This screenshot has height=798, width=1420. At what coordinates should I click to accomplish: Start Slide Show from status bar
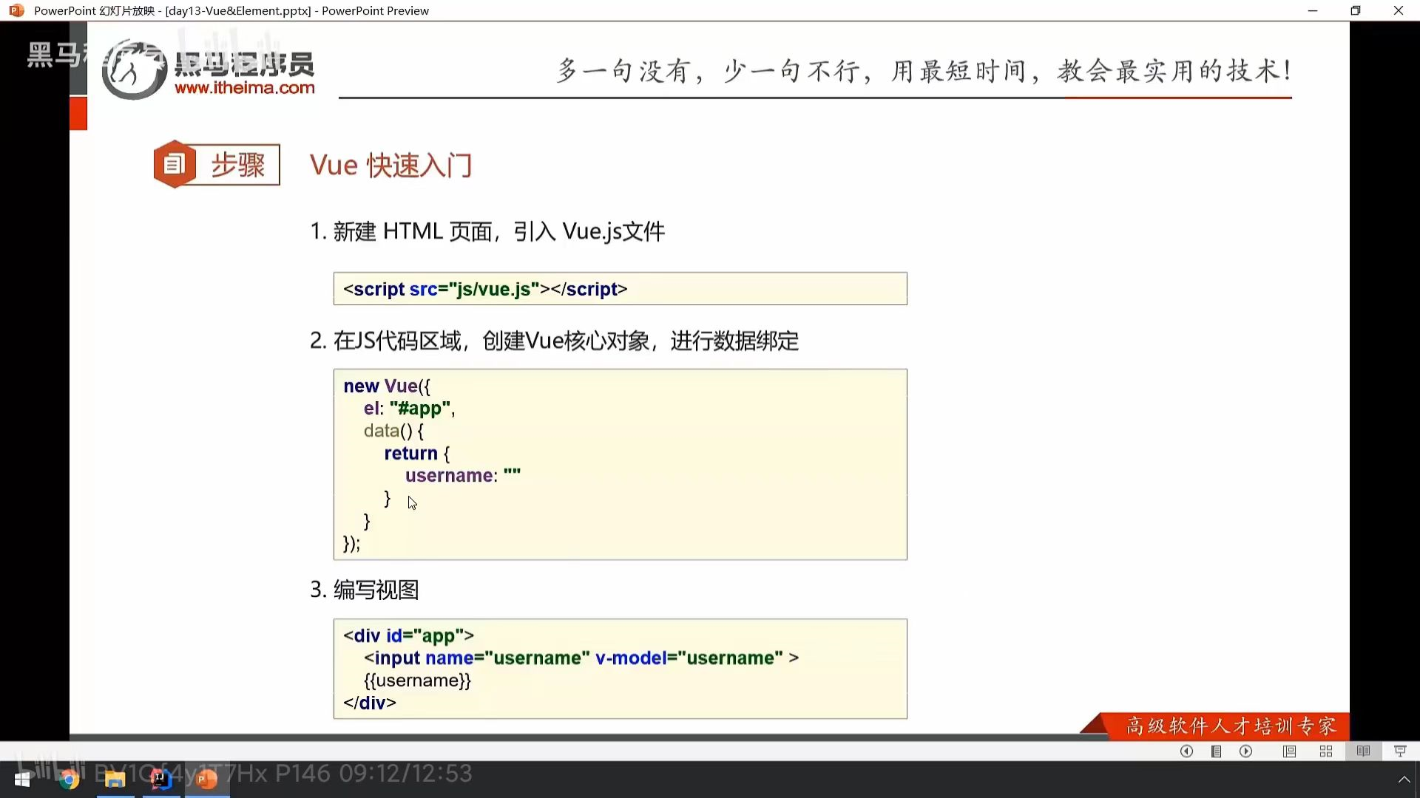coord(1400,751)
